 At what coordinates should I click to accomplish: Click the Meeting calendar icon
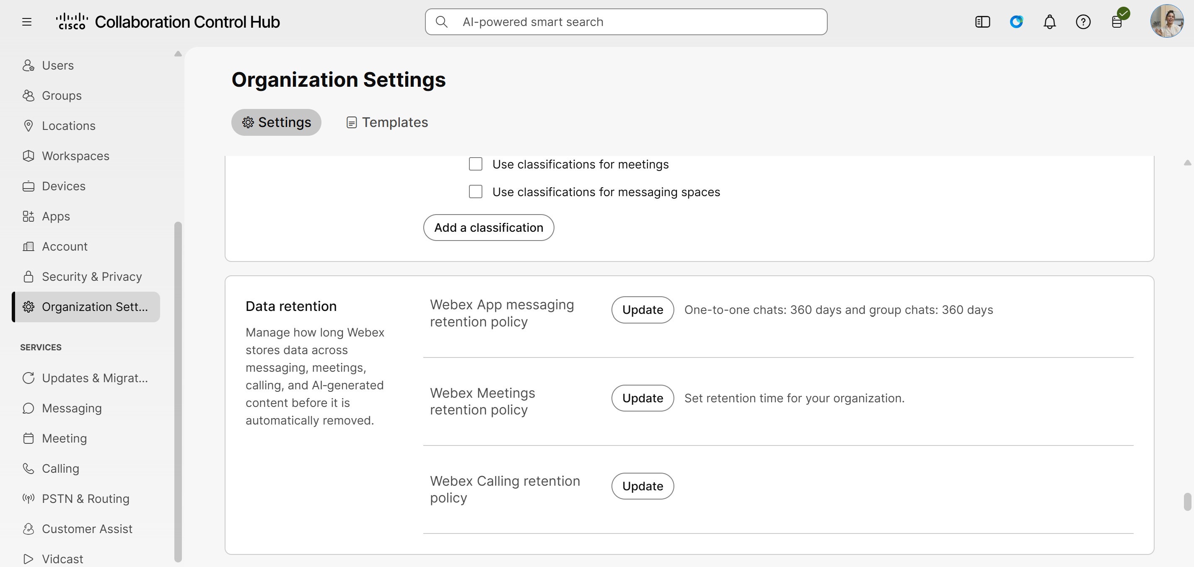[28, 438]
